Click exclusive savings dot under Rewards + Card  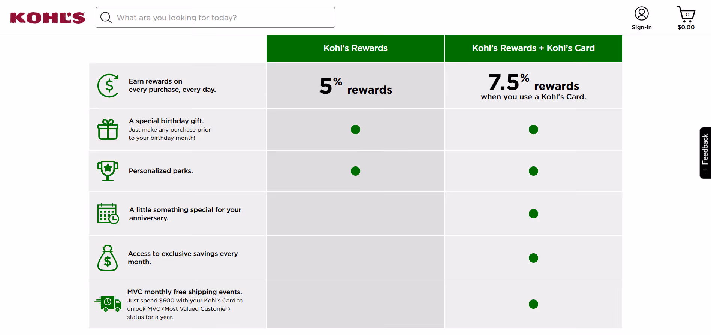click(533, 258)
